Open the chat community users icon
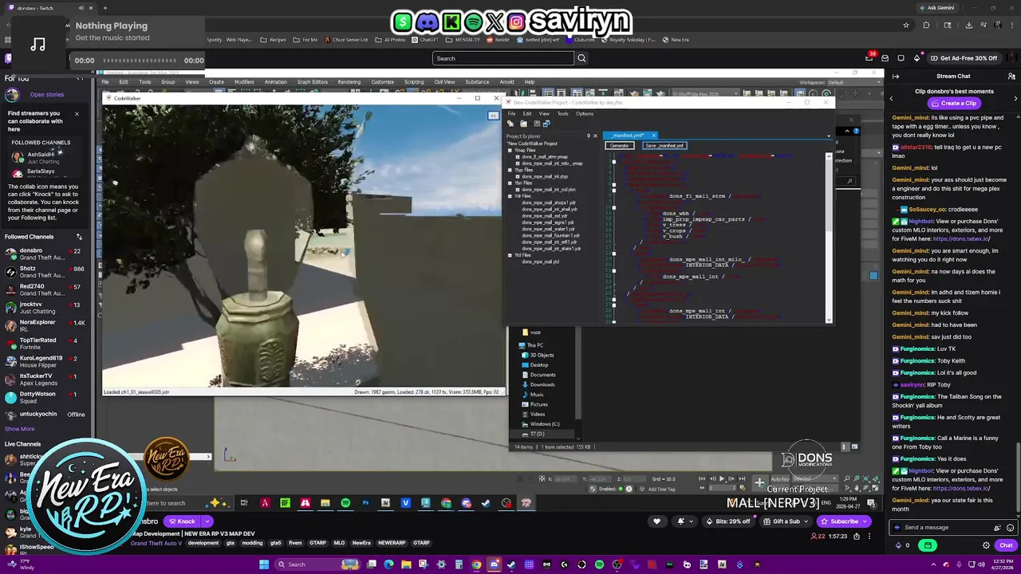This screenshot has height=574, width=1021. click(x=1011, y=77)
